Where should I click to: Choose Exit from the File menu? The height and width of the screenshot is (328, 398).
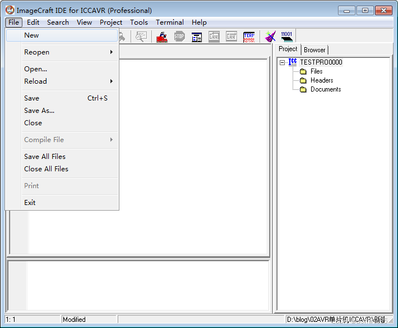pos(62,203)
